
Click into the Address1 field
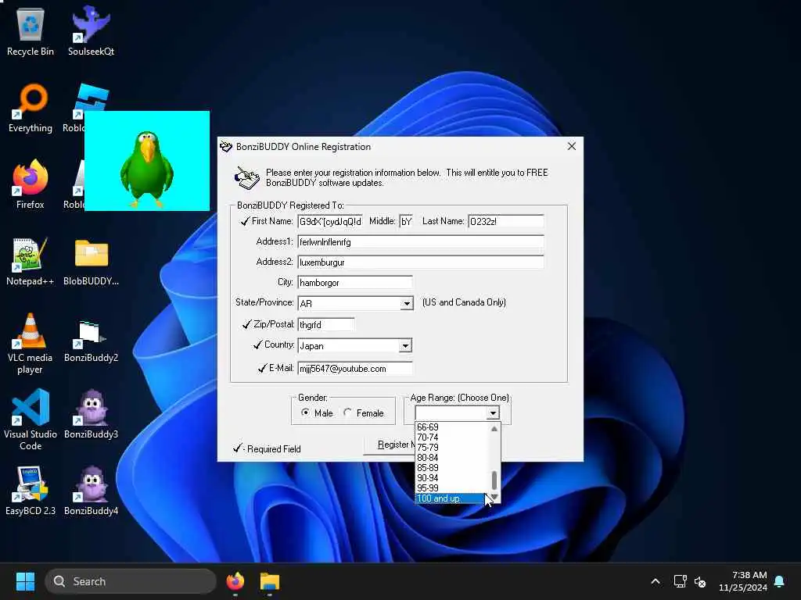click(x=420, y=242)
